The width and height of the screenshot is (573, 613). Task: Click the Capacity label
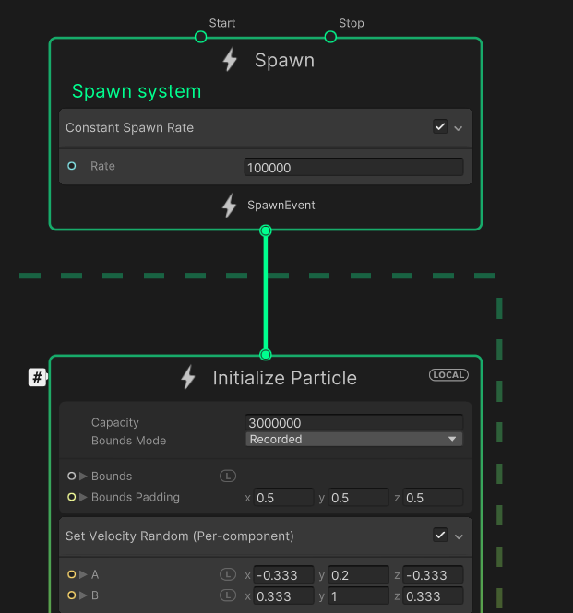point(115,422)
